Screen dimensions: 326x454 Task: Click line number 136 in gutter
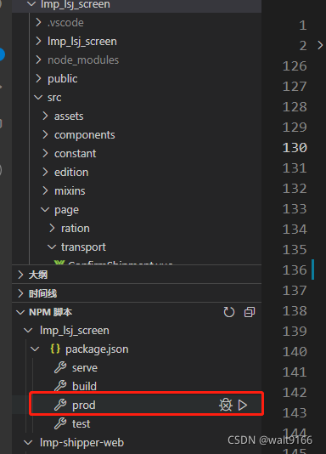pos(295,270)
